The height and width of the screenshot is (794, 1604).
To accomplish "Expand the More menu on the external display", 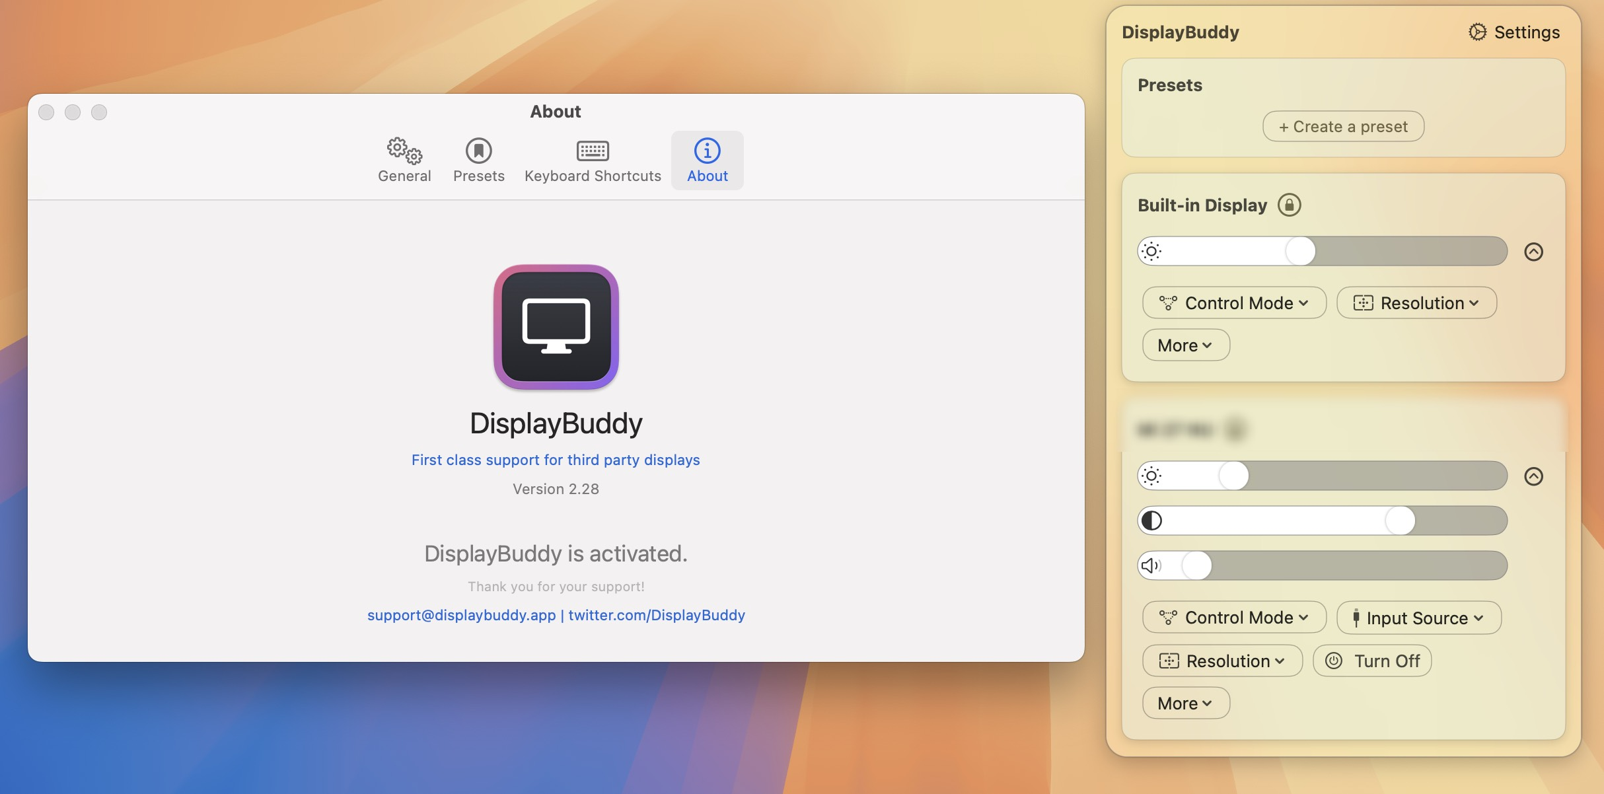I will coord(1186,703).
